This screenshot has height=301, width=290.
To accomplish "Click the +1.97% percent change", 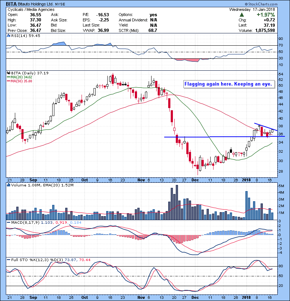I will point(266,15).
